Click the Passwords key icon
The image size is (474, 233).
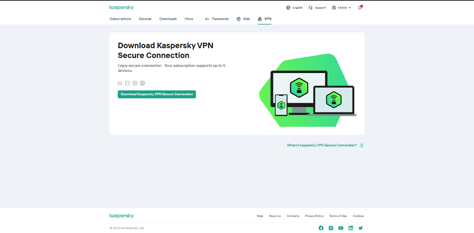coord(207,19)
